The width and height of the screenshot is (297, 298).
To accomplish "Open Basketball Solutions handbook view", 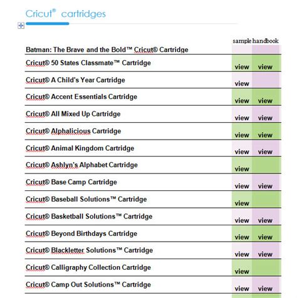I will pos(265,220).
